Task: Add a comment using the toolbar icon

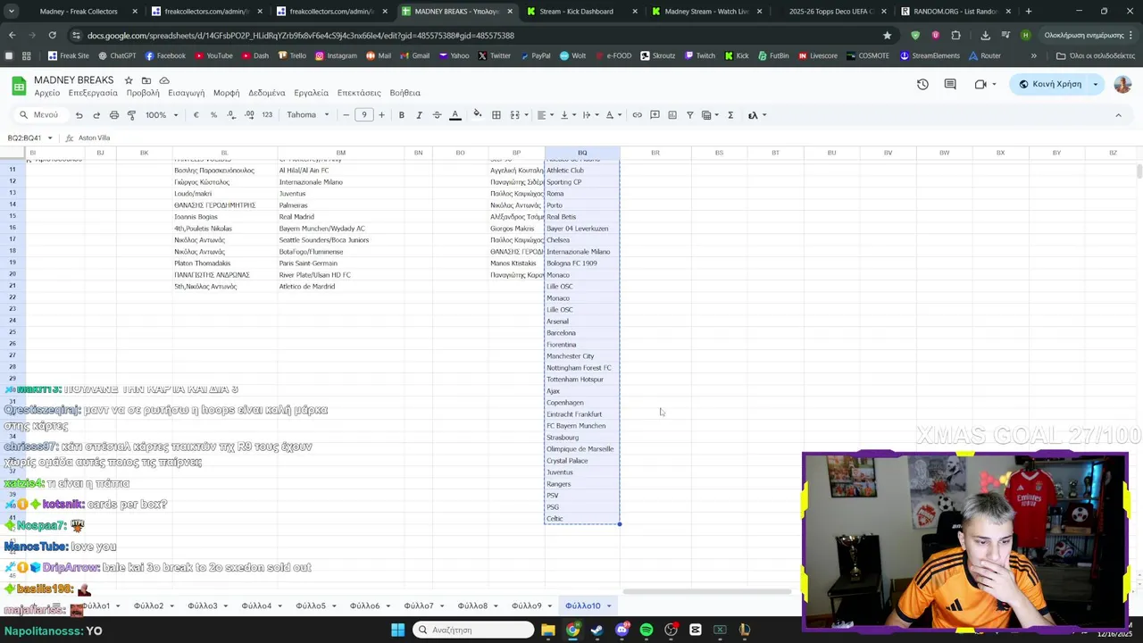Action: point(655,115)
